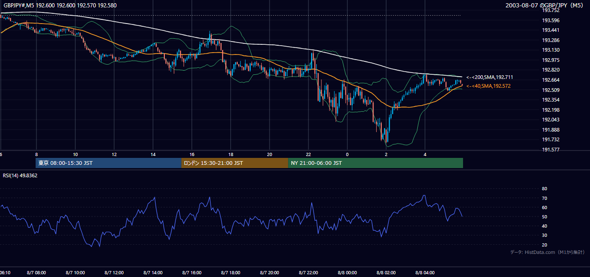Select the ロンドン 15:30-21:00 JST session bar

(235, 163)
